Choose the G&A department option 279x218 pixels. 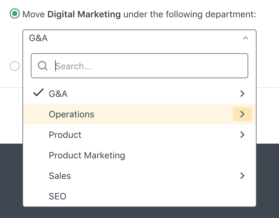58,94
